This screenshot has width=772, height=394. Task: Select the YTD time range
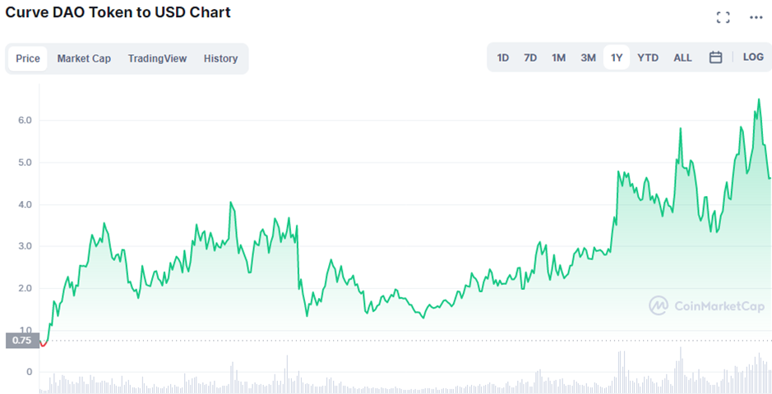click(x=648, y=57)
